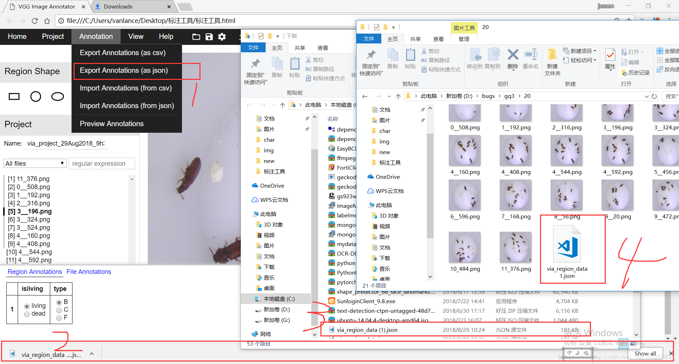This screenshot has width=679, height=364.
Task: Click the 编辑 button in front Explorer
Action: coord(630,62)
